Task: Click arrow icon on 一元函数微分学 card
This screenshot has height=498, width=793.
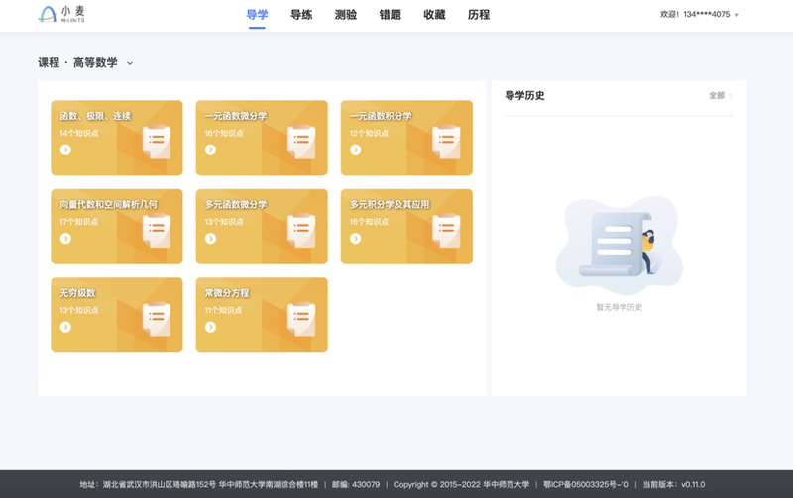Action: (210, 149)
